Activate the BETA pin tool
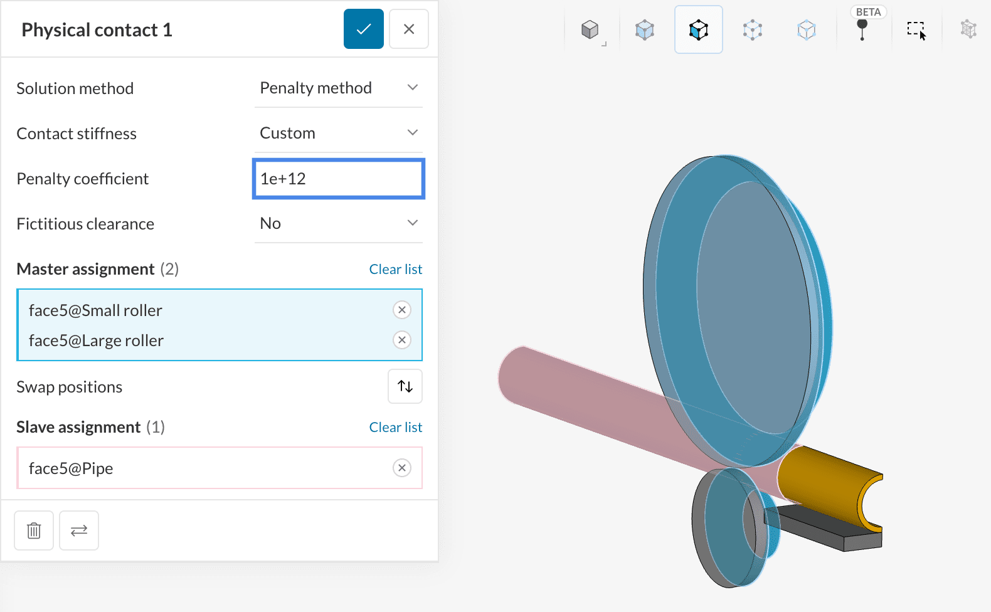The width and height of the screenshot is (991, 612). pyautogui.click(x=862, y=29)
